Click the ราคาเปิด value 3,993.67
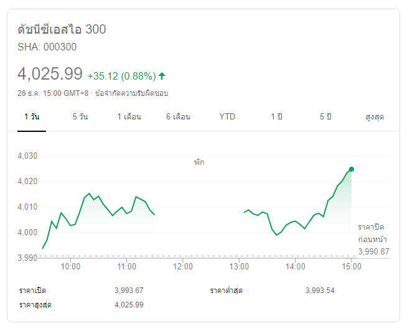 [129, 291]
